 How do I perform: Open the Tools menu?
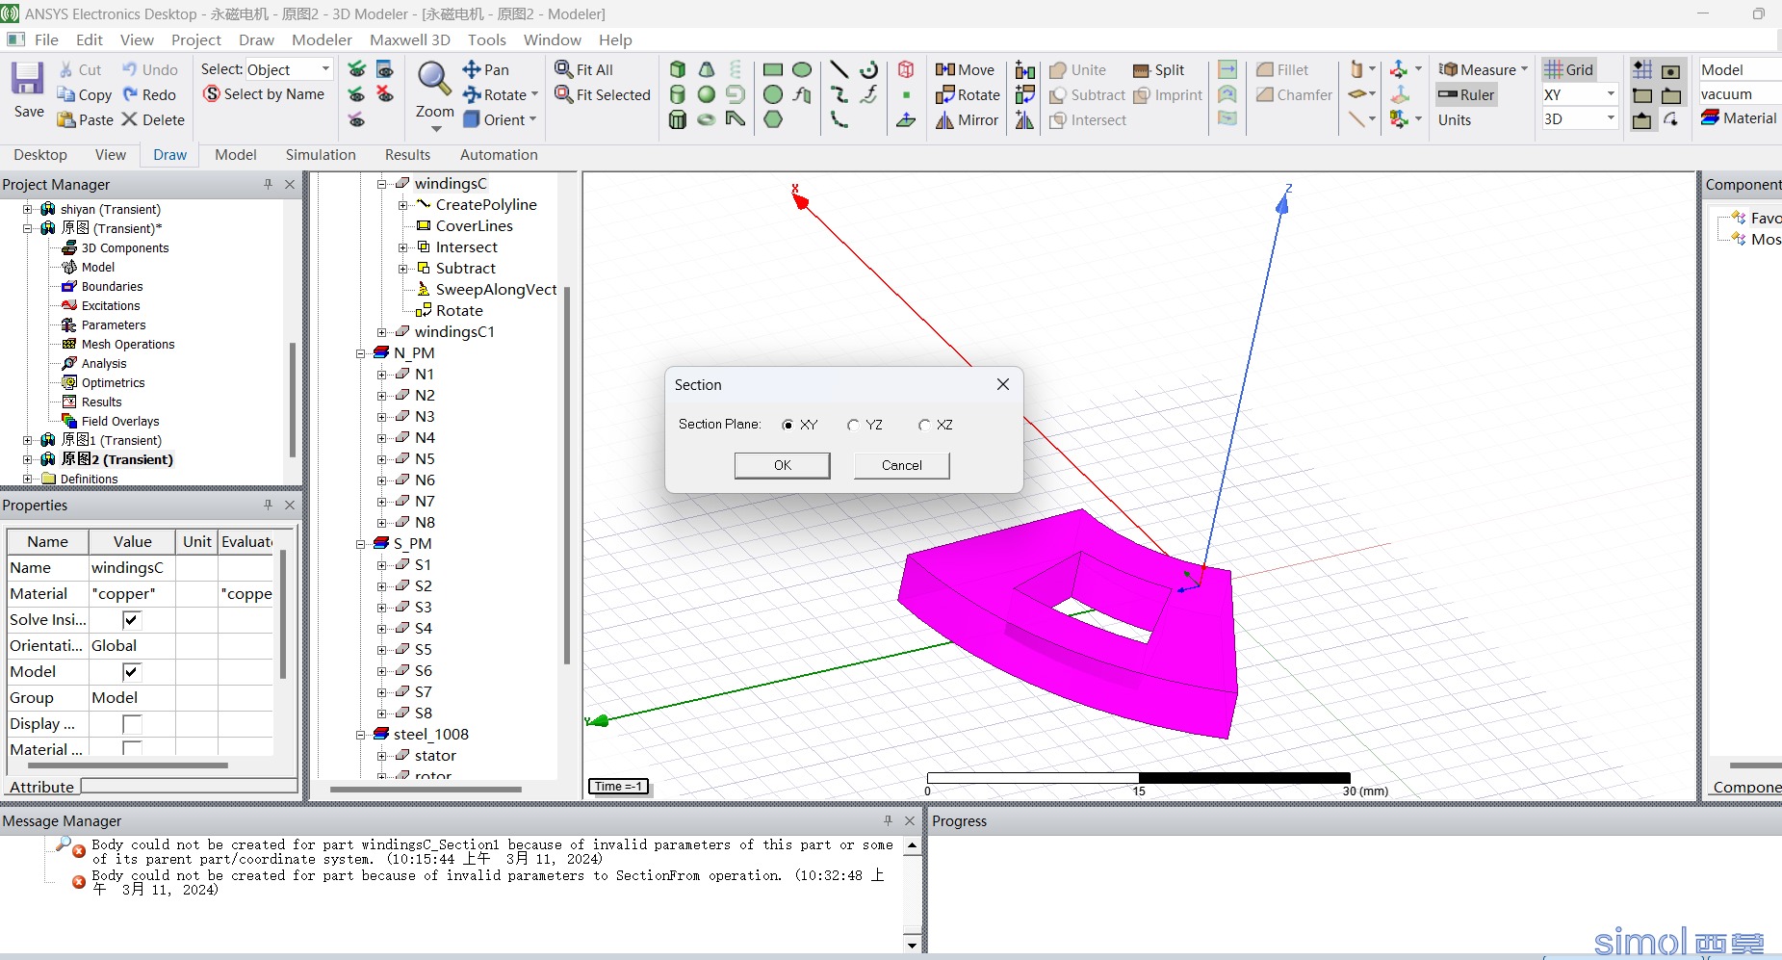(486, 39)
